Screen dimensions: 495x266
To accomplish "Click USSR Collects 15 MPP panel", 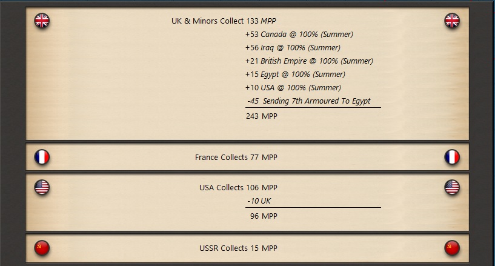I will (247, 248).
